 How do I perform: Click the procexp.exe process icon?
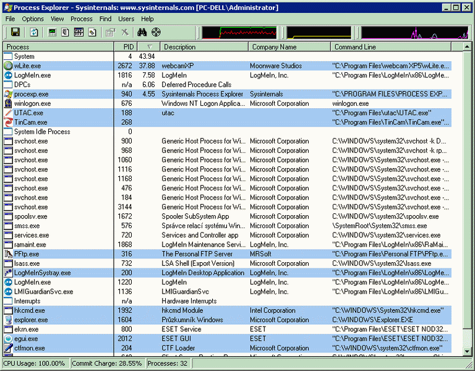click(9, 94)
